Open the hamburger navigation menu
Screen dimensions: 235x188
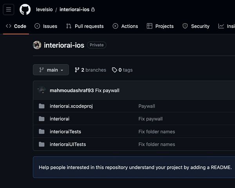tap(9, 9)
